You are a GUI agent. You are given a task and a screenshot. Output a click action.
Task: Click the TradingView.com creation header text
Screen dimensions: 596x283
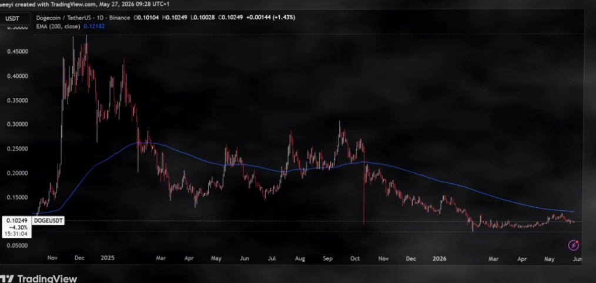coord(85,4)
